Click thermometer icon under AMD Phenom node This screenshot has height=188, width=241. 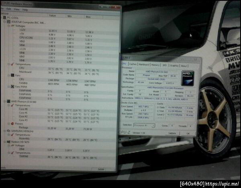(x=12, y=105)
